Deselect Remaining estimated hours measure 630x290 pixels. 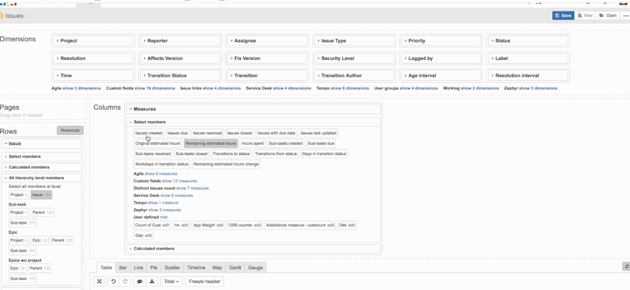pos(211,143)
